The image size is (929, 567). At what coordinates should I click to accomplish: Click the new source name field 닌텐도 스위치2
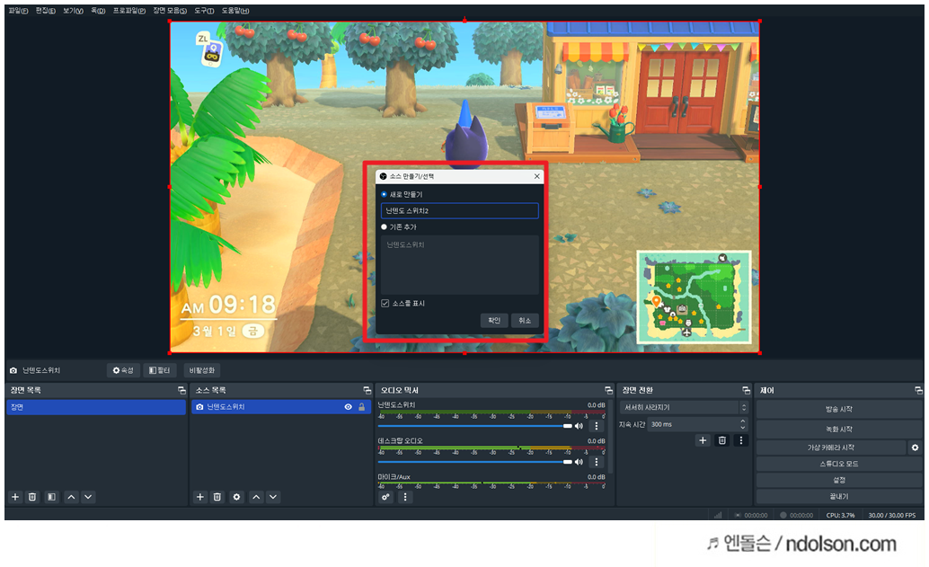[x=460, y=210]
